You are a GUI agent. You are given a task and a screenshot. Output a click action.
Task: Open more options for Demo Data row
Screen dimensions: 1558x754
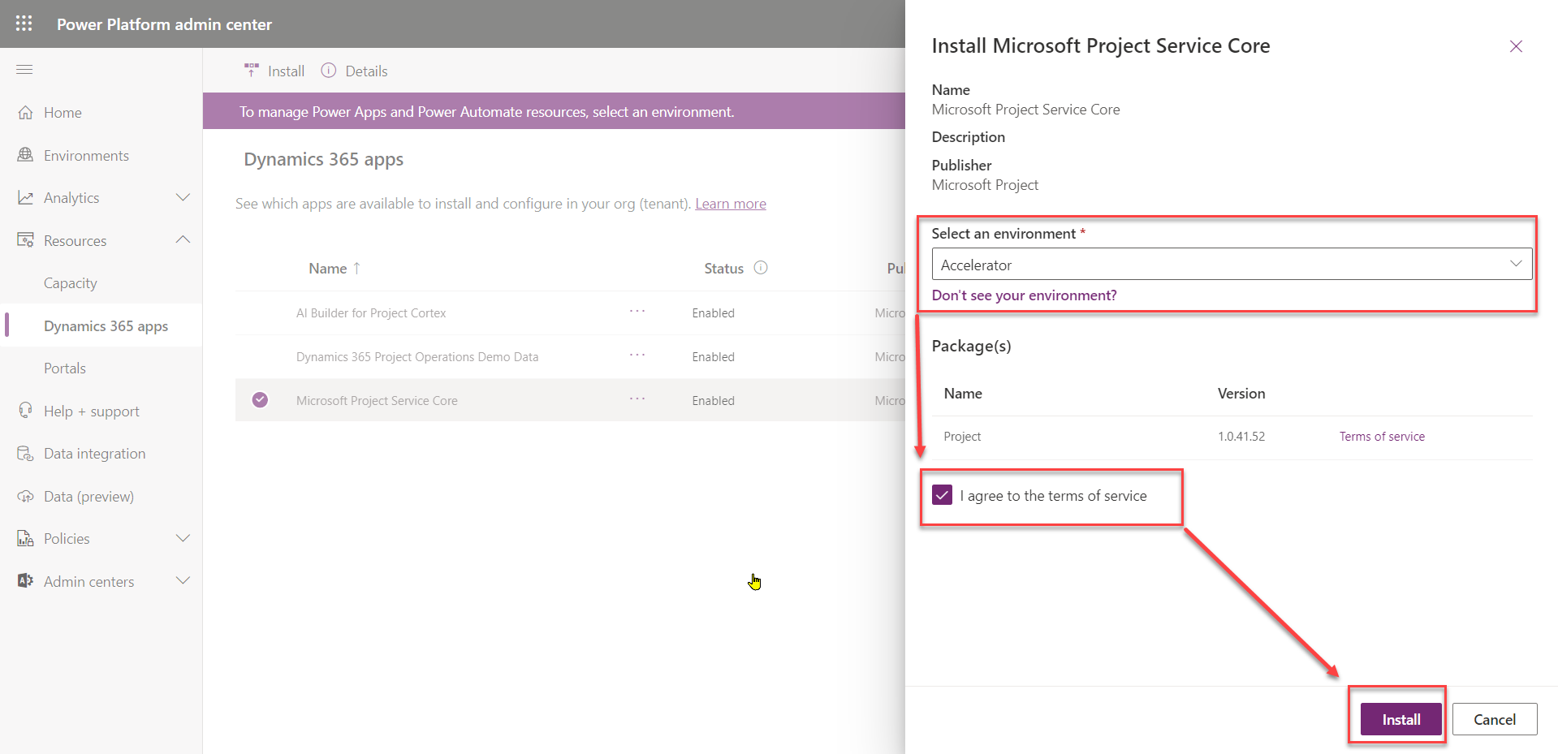tap(637, 355)
